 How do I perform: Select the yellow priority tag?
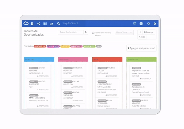click(65, 46)
